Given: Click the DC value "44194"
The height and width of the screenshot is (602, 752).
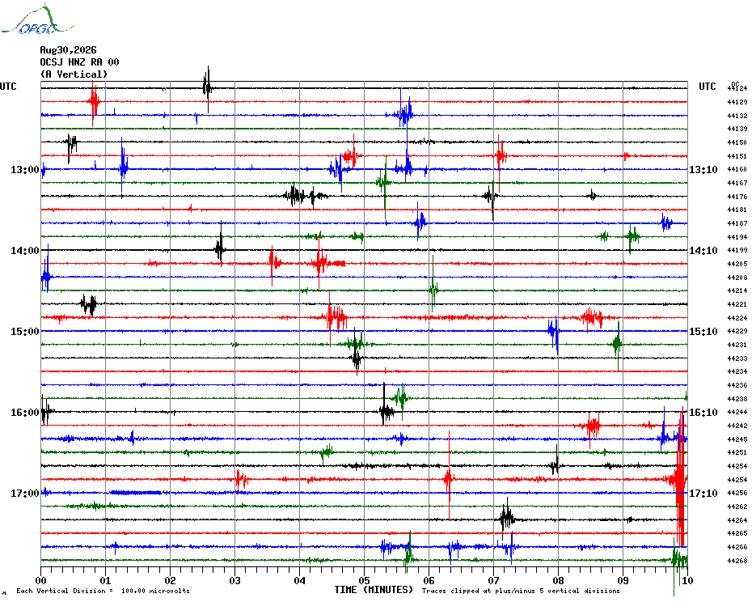Looking at the screenshot, I should [737, 237].
